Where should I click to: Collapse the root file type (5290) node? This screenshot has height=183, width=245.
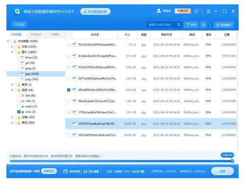coord(8,41)
